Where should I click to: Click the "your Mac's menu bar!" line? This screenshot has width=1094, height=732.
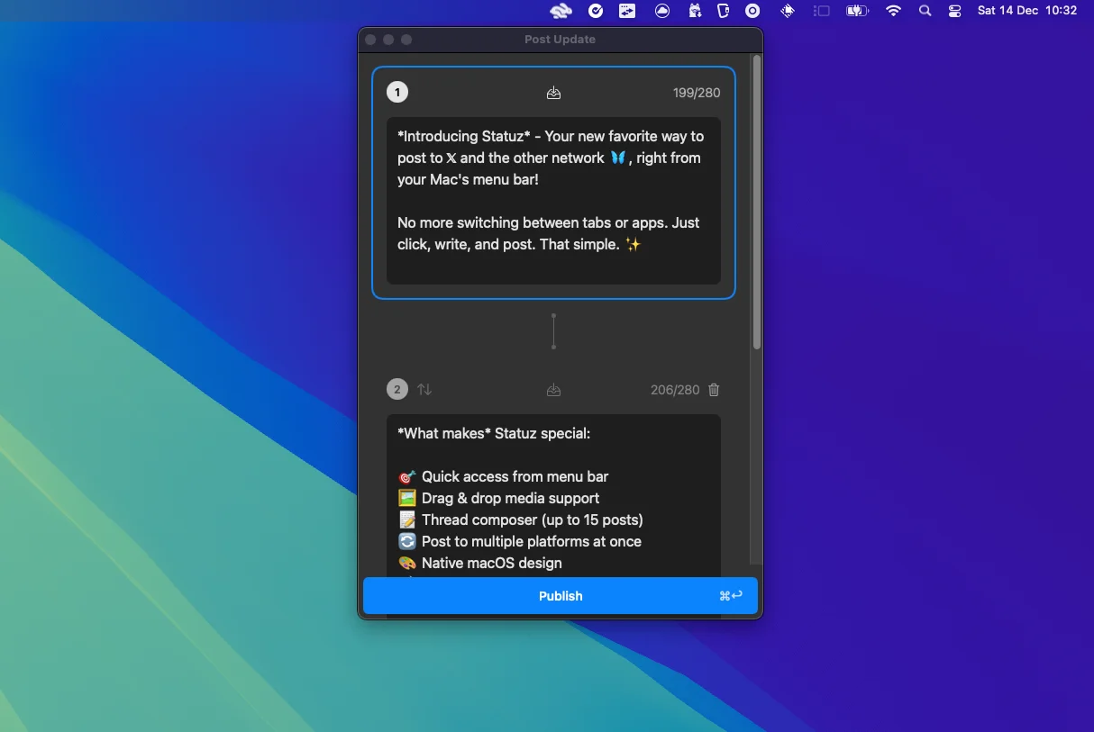point(468,179)
